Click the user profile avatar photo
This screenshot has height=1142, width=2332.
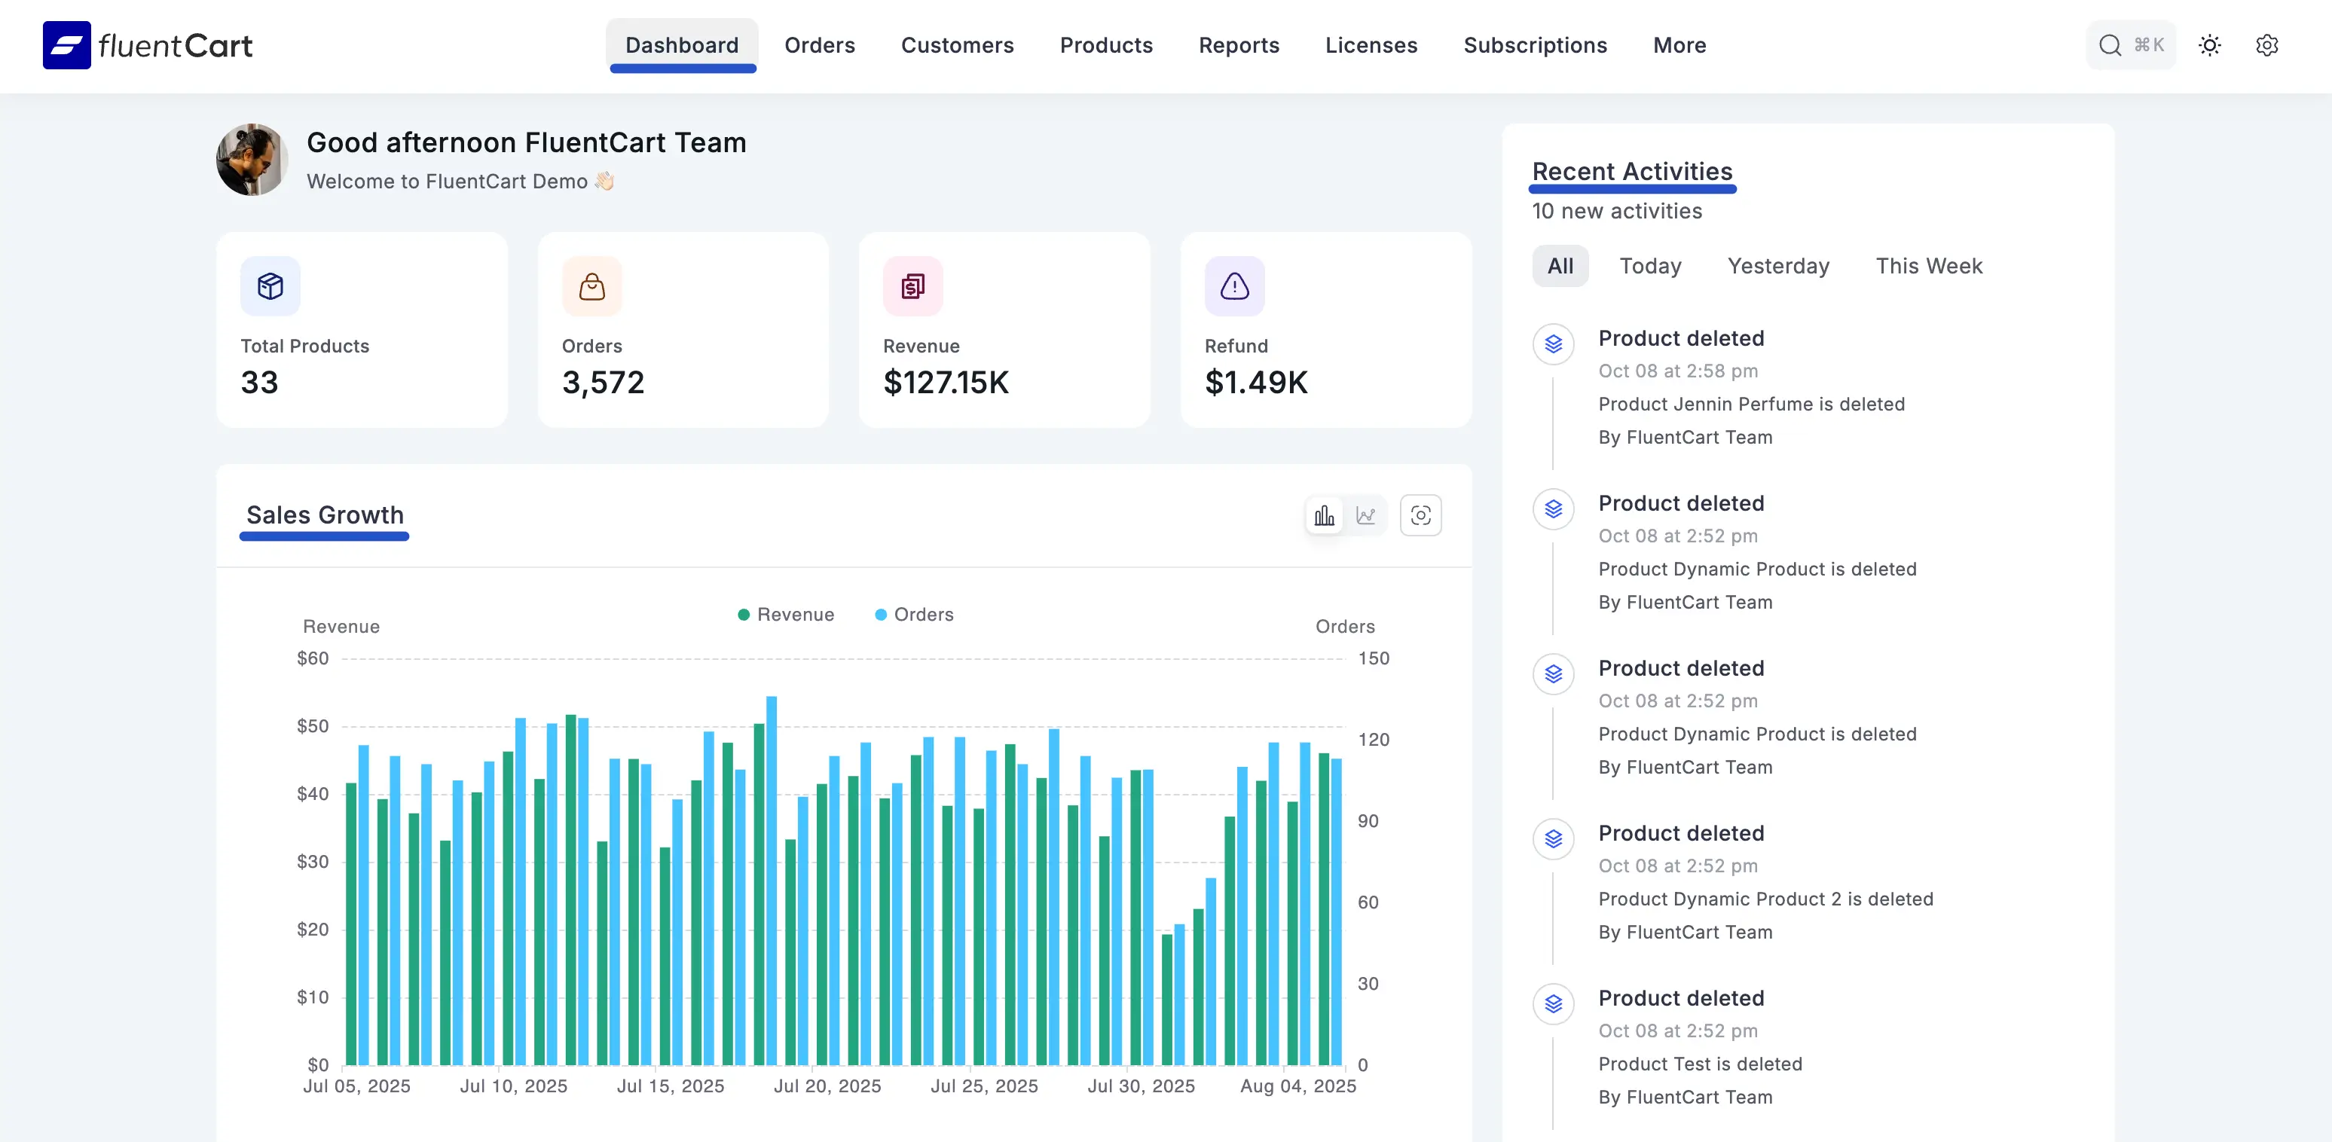(x=252, y=160)
